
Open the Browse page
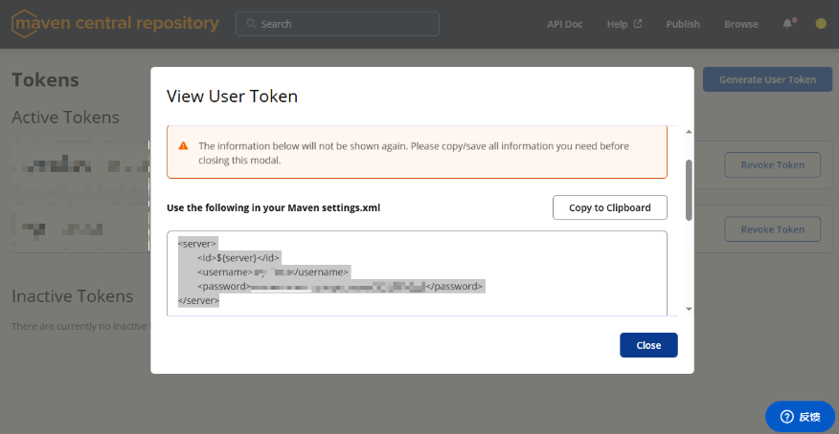pos(741,24)
